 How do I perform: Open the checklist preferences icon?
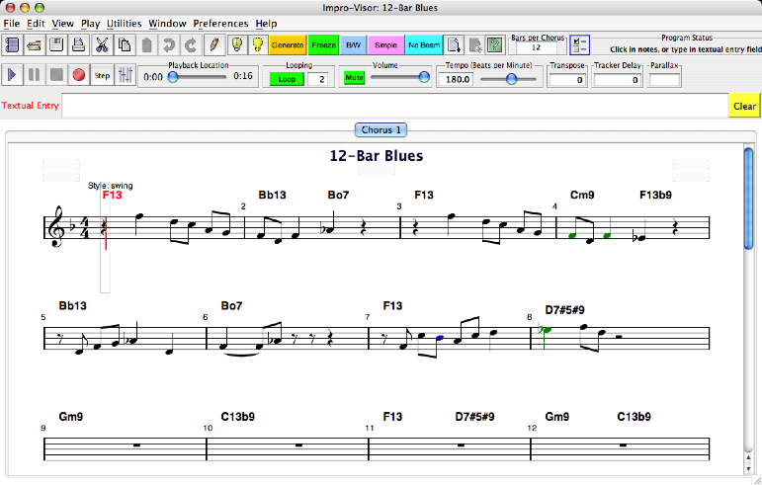click(579, 44)
